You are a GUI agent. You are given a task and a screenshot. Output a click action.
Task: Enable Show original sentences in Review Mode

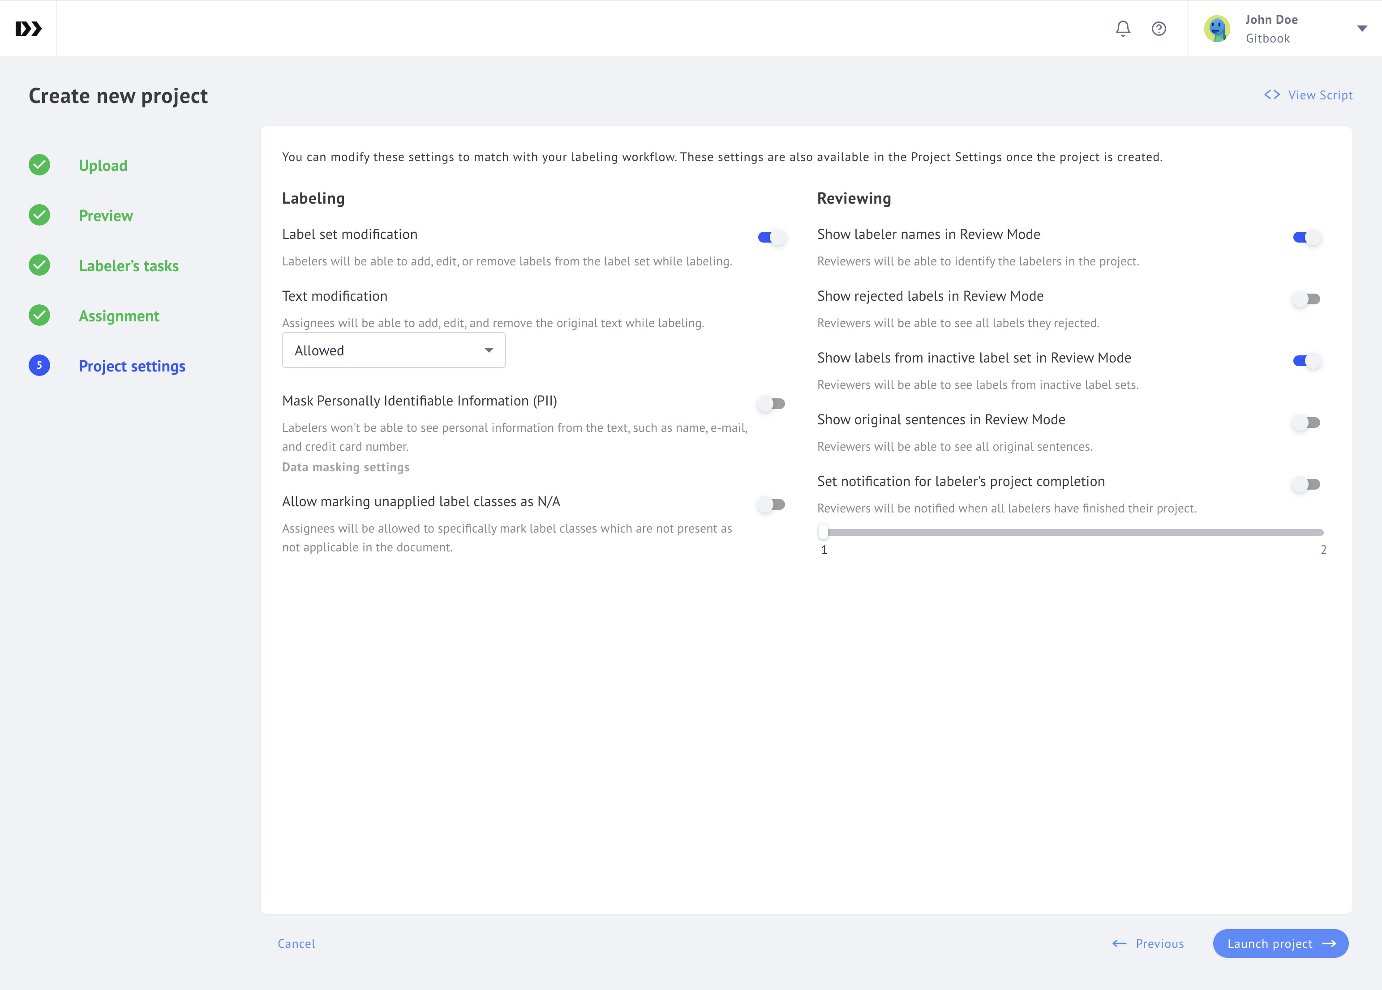coord(1306,422)
